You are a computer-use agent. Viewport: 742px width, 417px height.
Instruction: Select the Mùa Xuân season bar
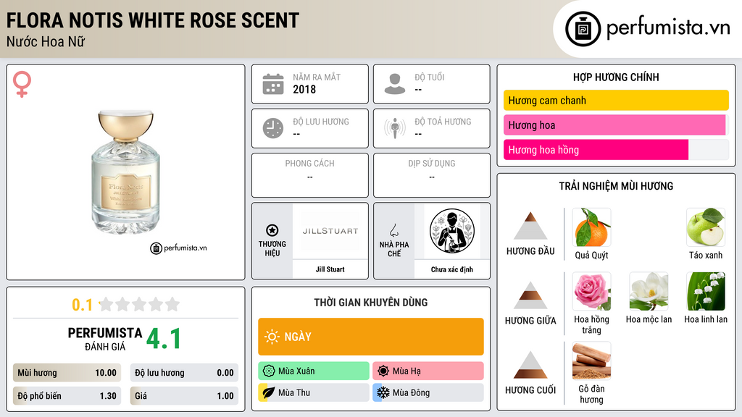coord(314,371)
